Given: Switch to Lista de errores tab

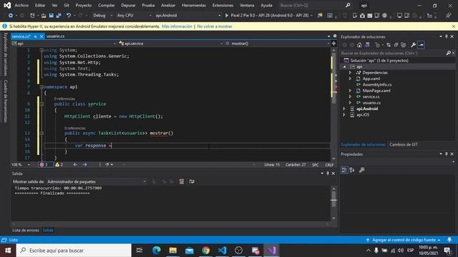Looking at the screenshot, I should click(26, 230).
